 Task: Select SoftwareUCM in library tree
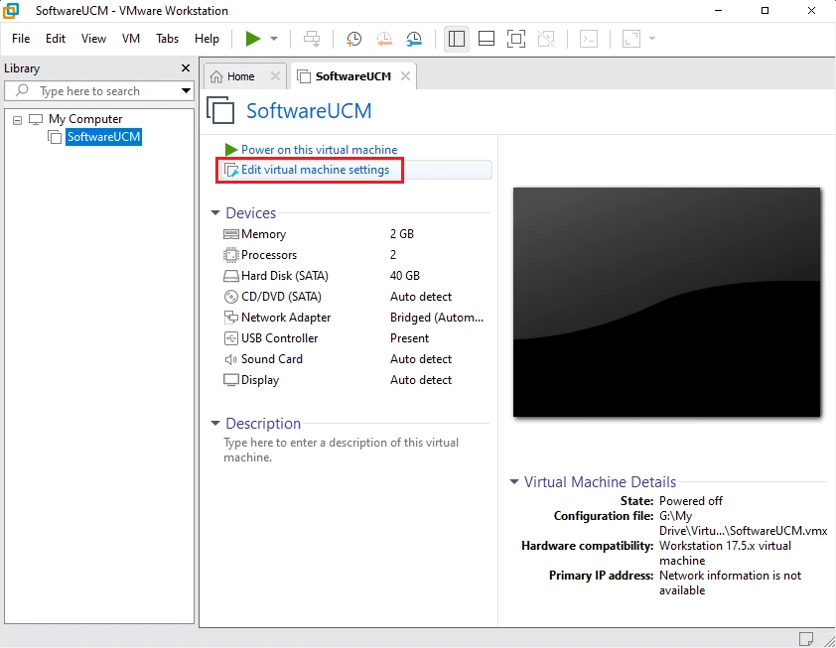[104, 137]
